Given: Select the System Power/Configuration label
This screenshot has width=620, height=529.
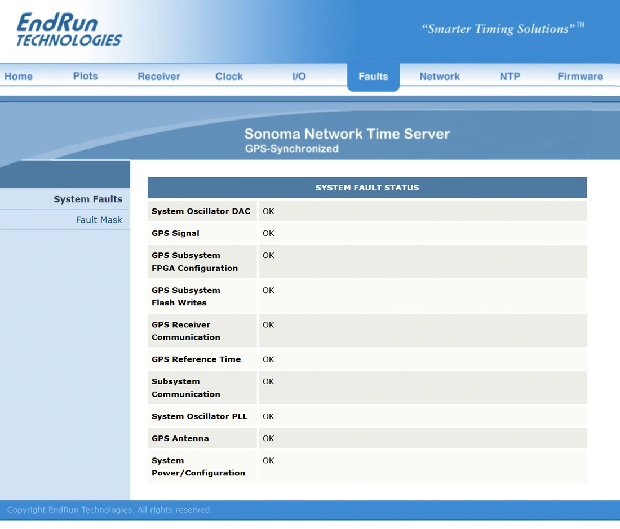Looking at the screenshot, I should click(198, 466).
